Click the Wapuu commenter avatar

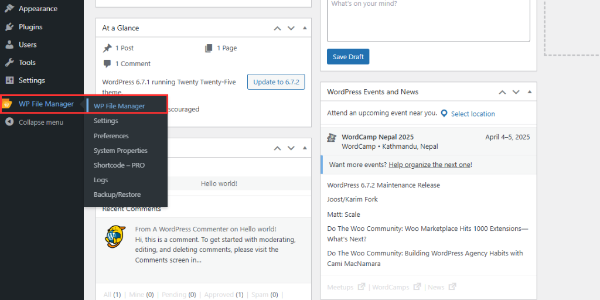tap(115, 236)
